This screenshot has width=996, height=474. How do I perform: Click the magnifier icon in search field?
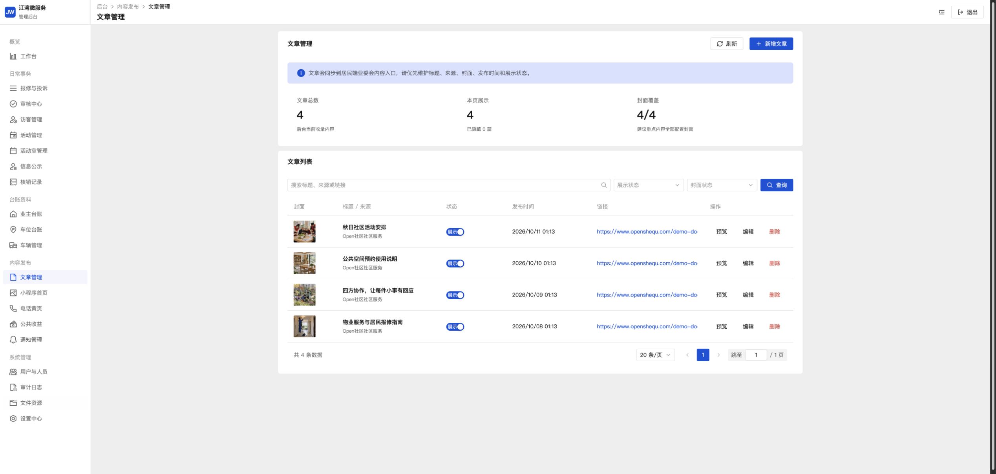coord(604,185)
